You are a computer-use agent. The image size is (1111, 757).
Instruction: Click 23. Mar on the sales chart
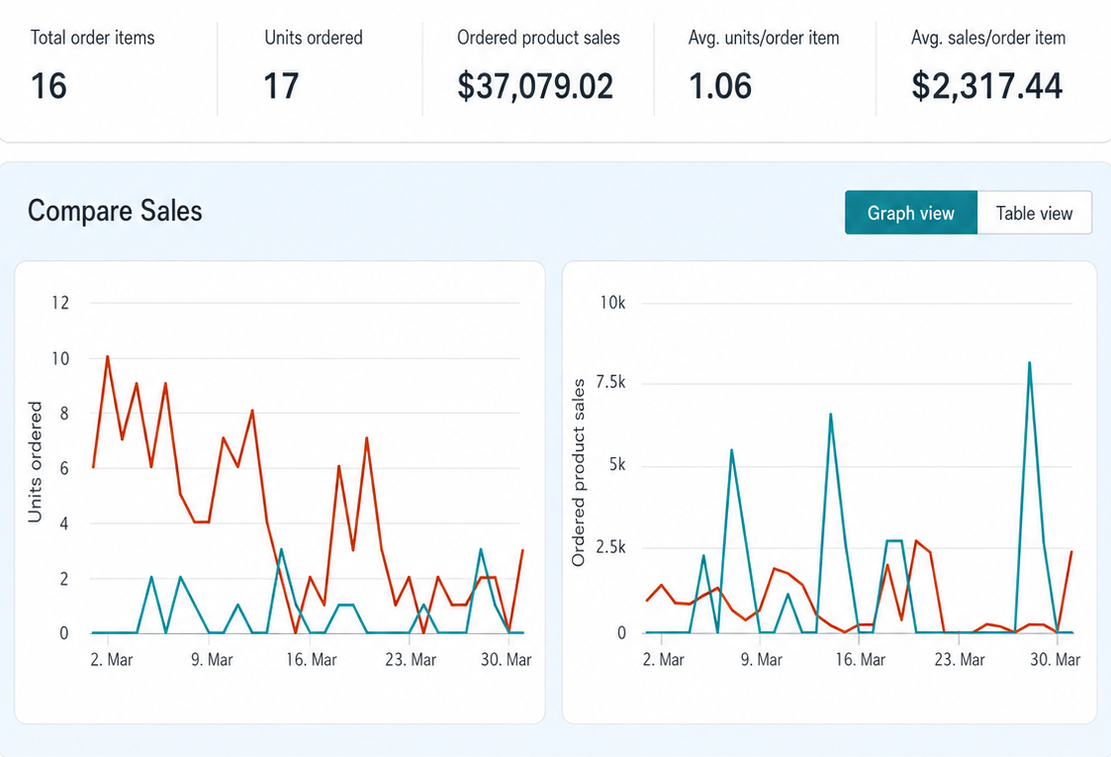click(960, 660)
